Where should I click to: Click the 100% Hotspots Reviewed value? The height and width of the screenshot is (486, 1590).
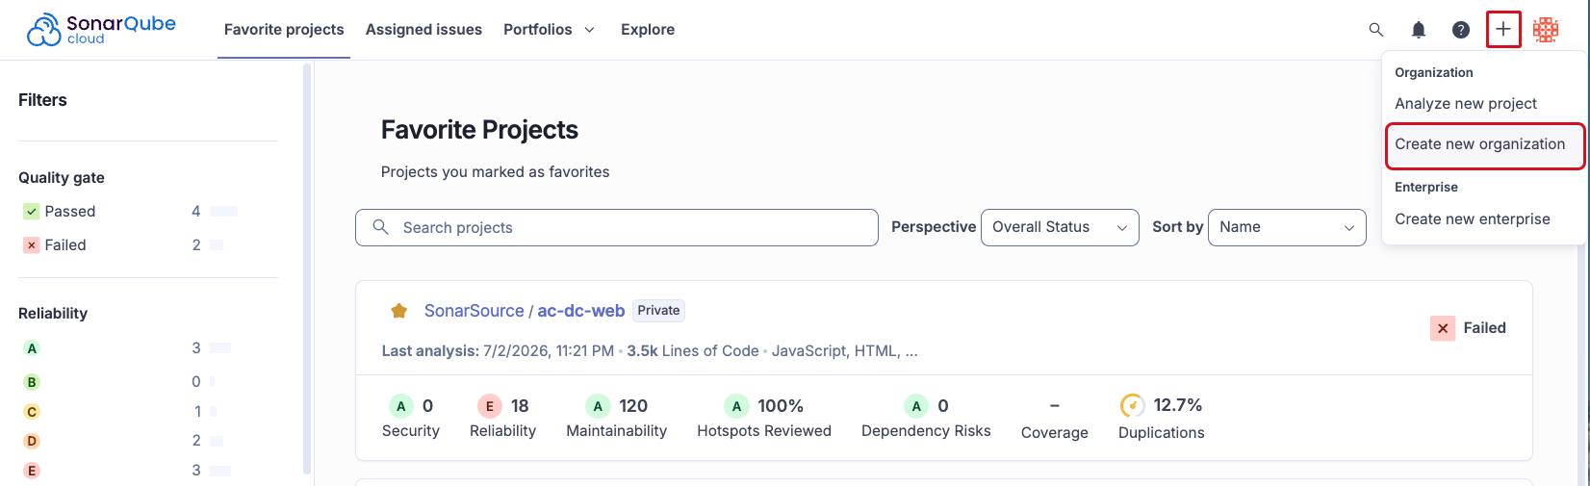click(x=781, y=406)
